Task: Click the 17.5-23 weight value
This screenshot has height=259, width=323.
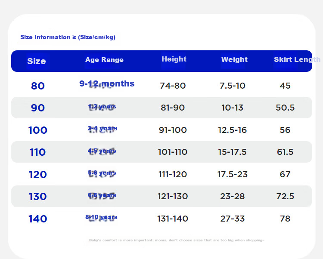Action: tap(233, 174)
